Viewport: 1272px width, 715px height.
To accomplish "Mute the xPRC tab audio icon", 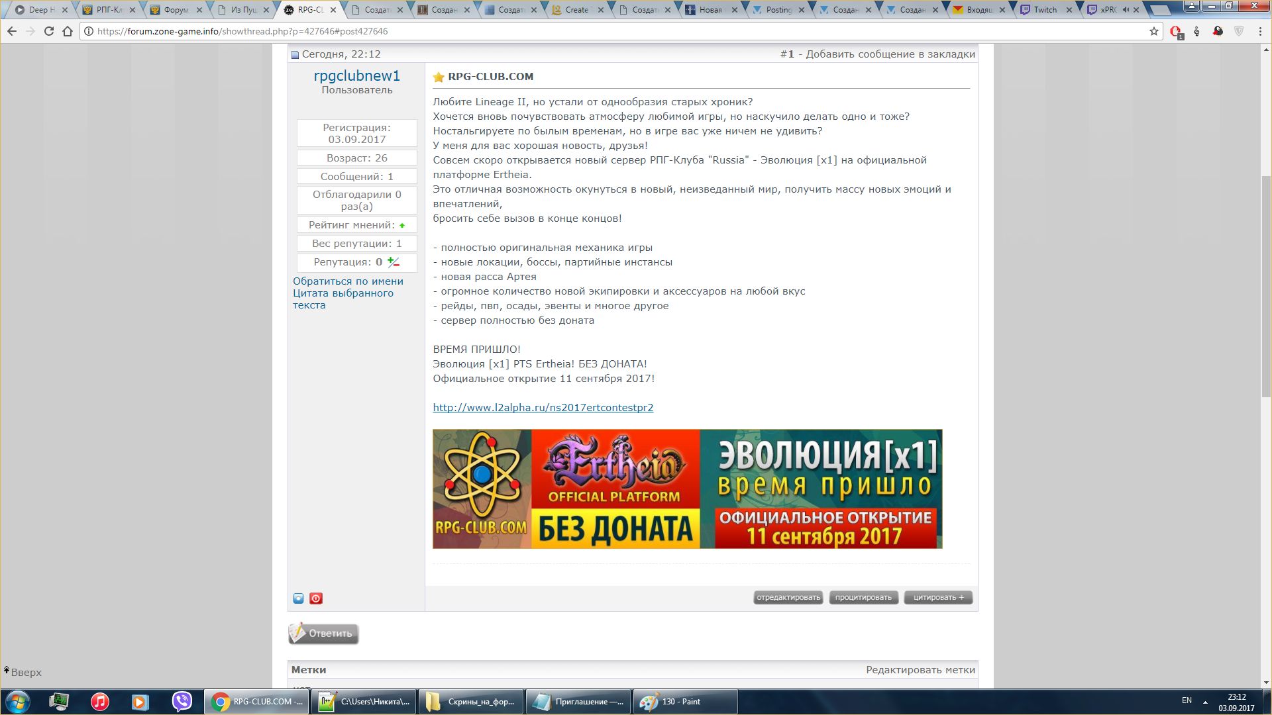I will 1125,10.
